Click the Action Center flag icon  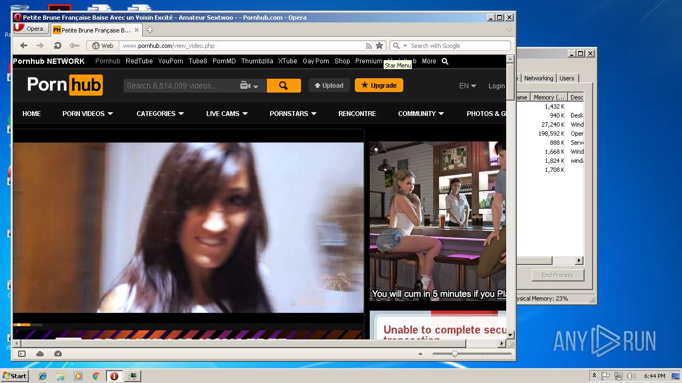pyautogui.click(x=606, y=376)
